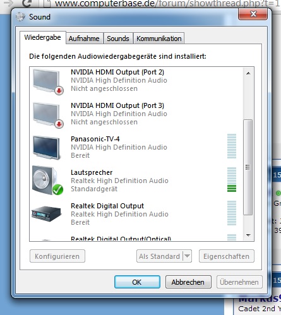The image size is (281, 315).
Task: Select the NVIDIA HDMI Output (Port 2) monitor icon
Action: point(48,82)
